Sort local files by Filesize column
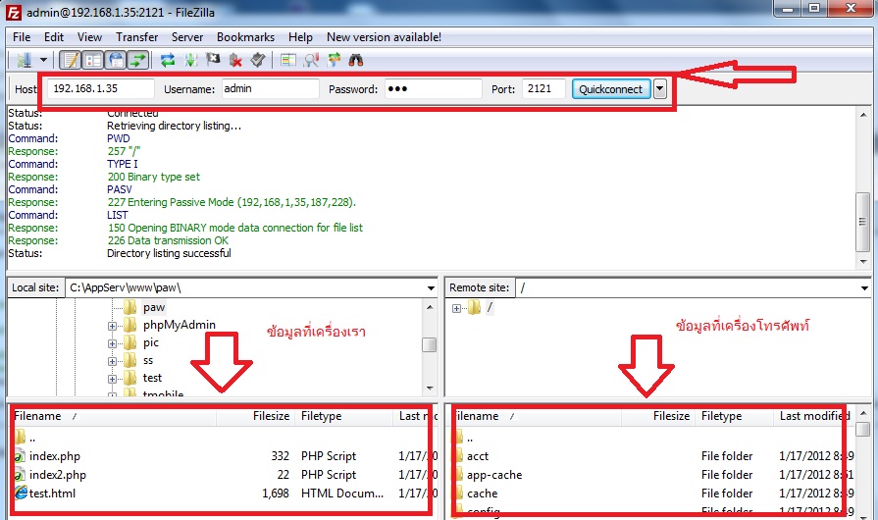Screen dimensions: 878x520 (x=256, y=416)
